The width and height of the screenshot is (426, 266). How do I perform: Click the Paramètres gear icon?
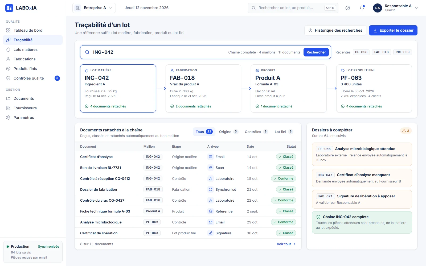point(8,118)
